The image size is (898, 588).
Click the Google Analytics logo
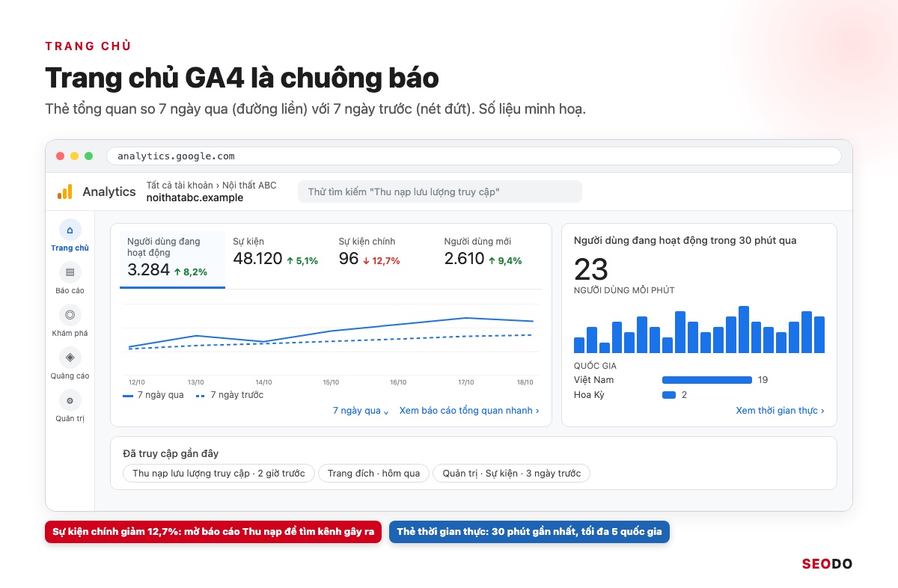tap(65, 192)
